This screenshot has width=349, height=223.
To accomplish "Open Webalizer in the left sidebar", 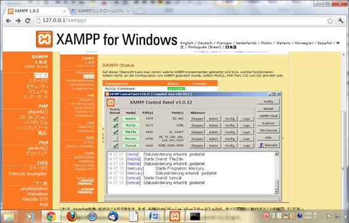I will [38, 194].
